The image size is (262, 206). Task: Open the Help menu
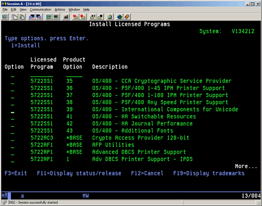tap(86, 9)
